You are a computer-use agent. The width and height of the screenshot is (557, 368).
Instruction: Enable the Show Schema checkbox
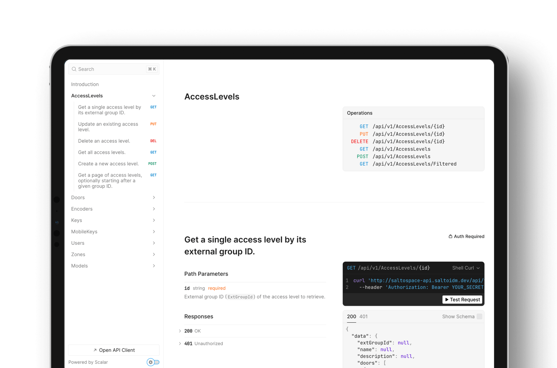(x=479, y=317)
